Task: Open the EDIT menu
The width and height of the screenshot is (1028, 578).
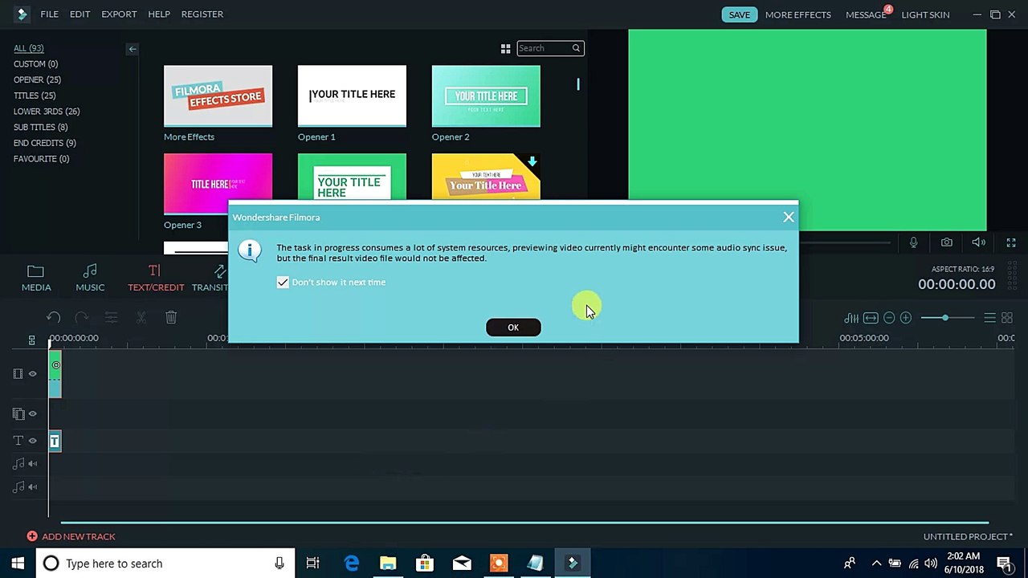Action: coord(80,14)
